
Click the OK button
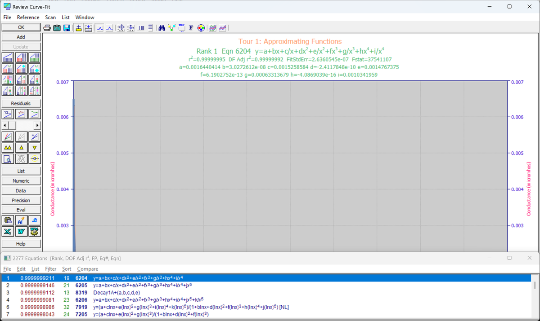tap(21, 27)
